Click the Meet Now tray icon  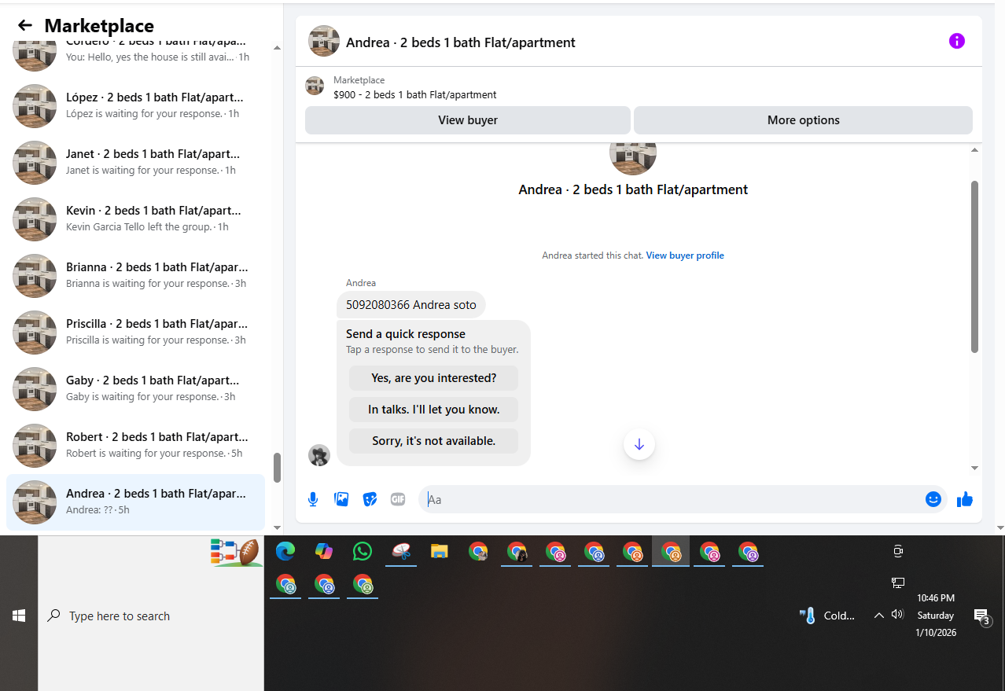coord(898,551)
